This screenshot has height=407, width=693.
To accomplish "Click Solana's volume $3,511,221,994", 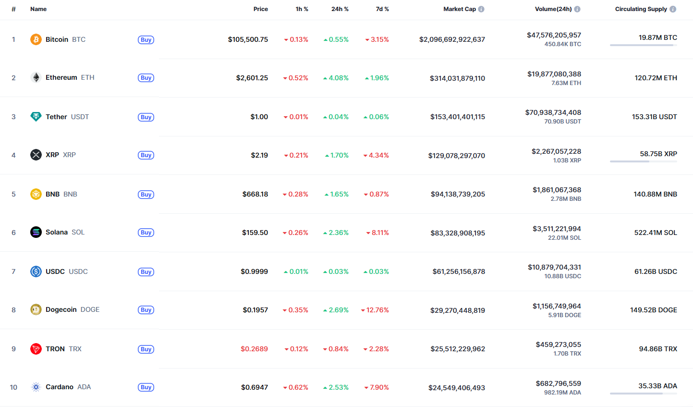I will [x=557, y=229].
